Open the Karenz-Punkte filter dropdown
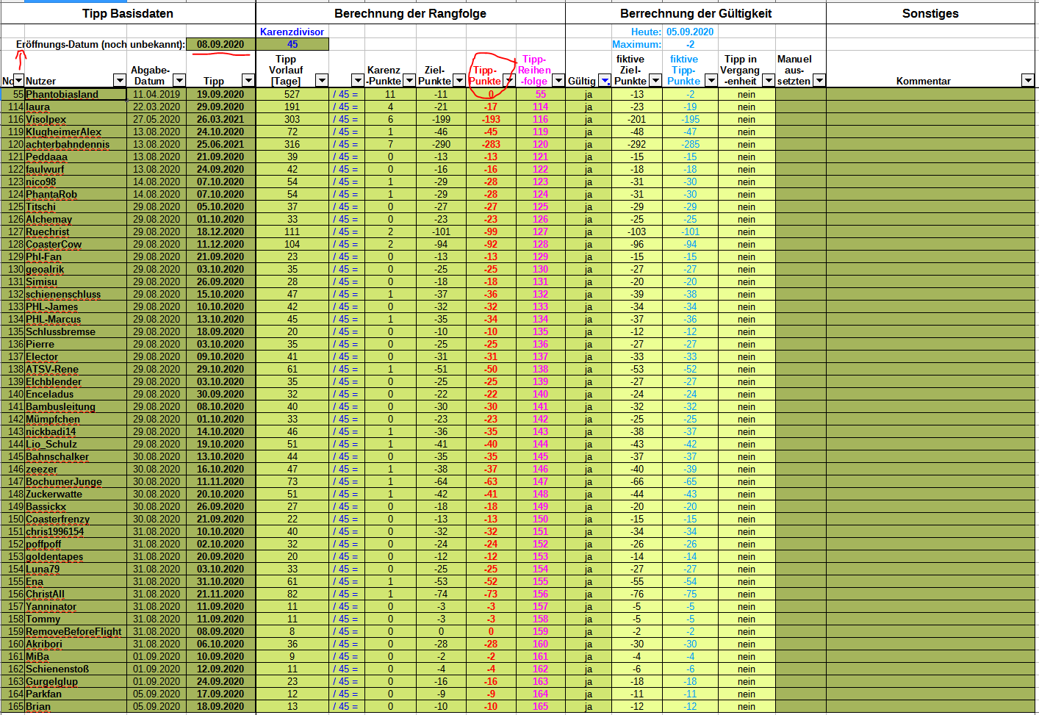The height and width of the screenshot is (715, 1039). point(409,80)
